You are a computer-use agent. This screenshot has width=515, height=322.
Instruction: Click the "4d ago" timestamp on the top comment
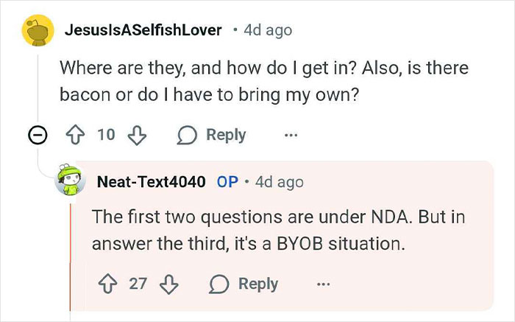(267, 30)
